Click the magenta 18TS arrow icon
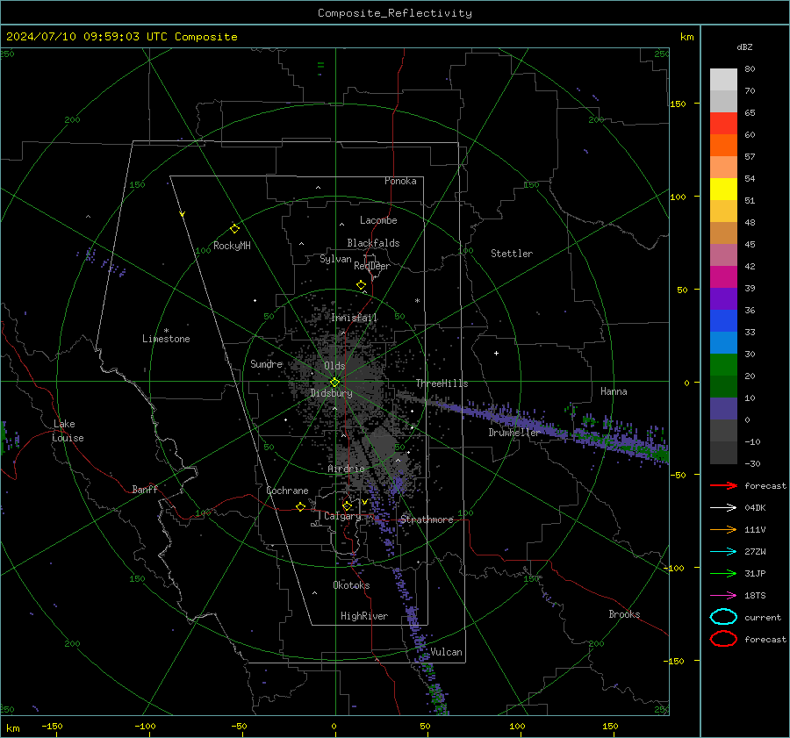 [723, 596]
